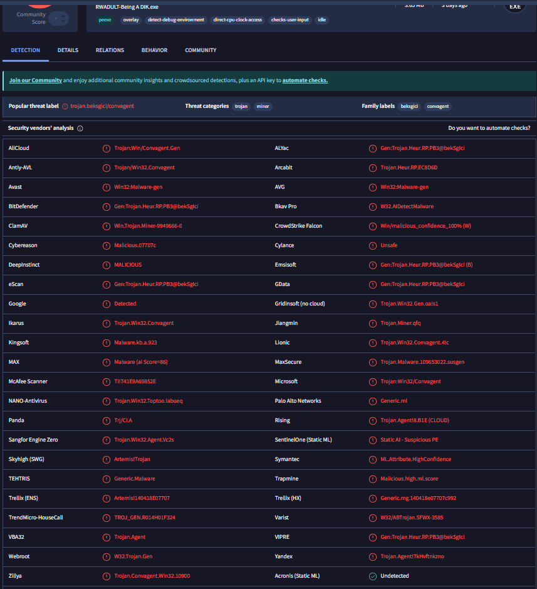Click the Undetected result for Acronis
The height and width of the screenshot is (589, 537).
395,576
